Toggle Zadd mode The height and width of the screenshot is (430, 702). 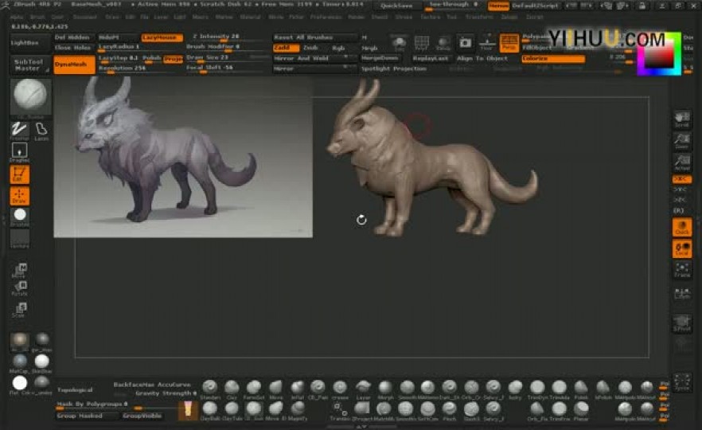tap(286, 48)
